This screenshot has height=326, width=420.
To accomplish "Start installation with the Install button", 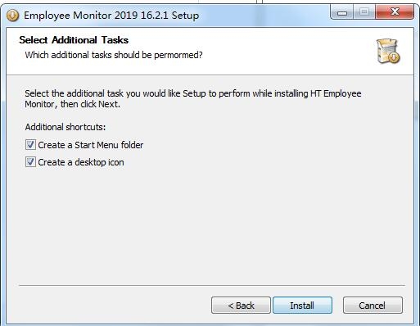I will 302,306.
